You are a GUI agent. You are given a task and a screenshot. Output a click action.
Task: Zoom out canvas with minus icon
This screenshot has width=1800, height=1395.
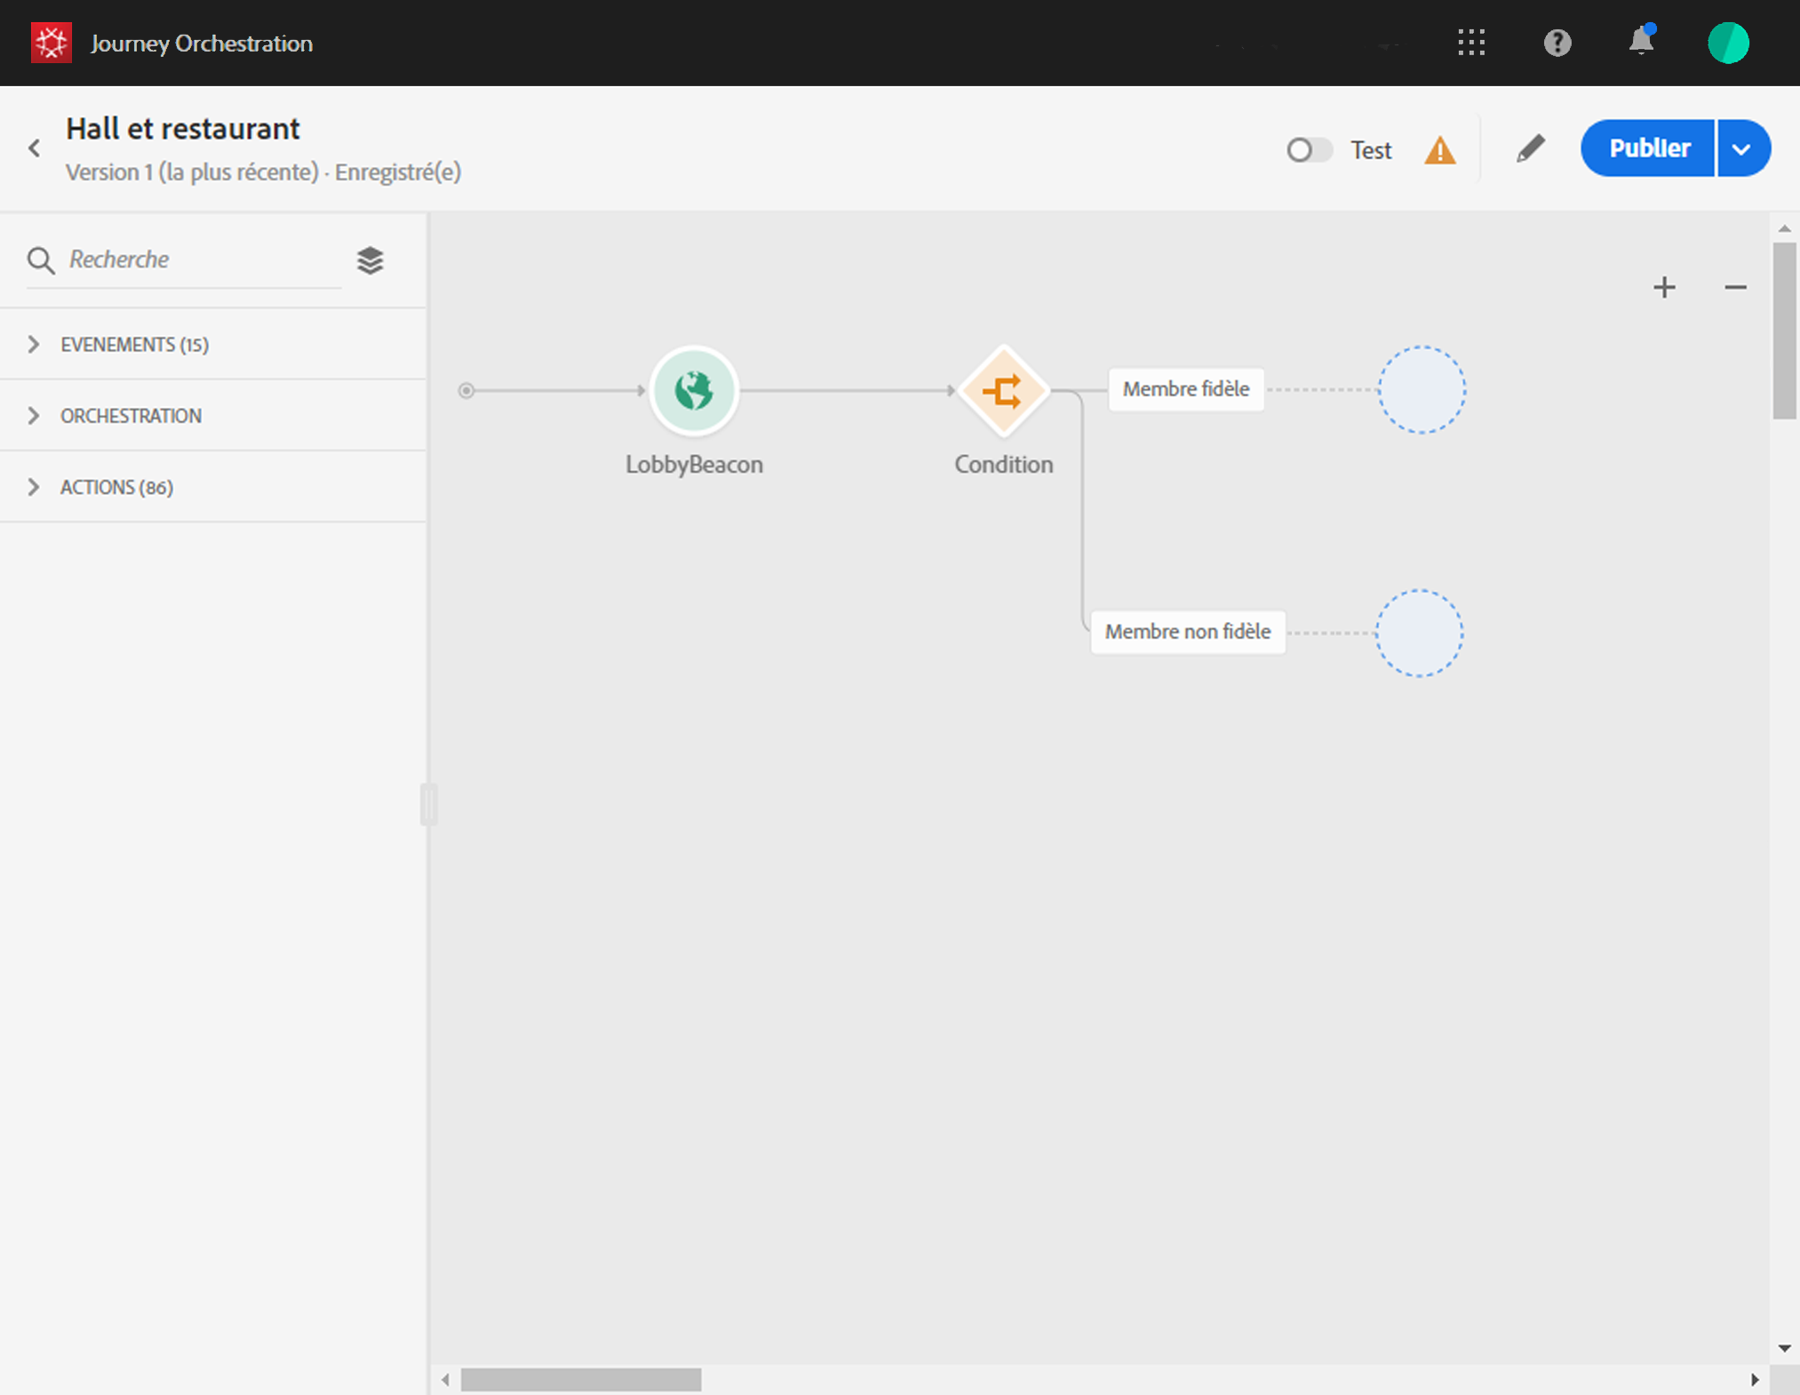[1735, 287]
